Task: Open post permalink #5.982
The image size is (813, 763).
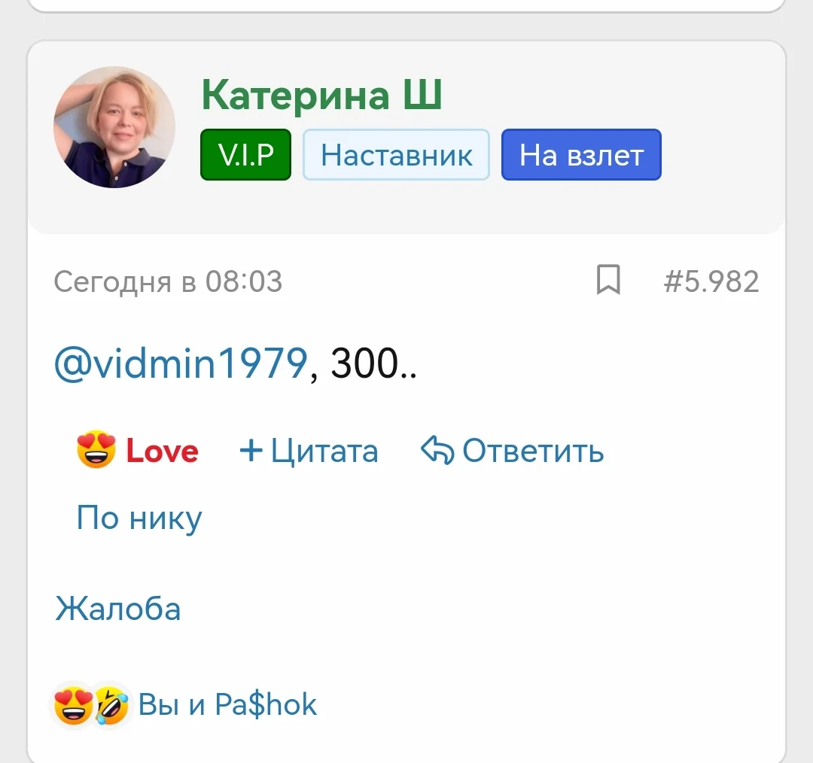Action: pyautogui.click(x=711, y=281)
